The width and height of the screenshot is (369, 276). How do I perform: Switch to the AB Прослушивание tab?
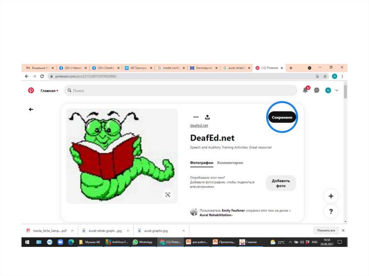click(138, 68)
